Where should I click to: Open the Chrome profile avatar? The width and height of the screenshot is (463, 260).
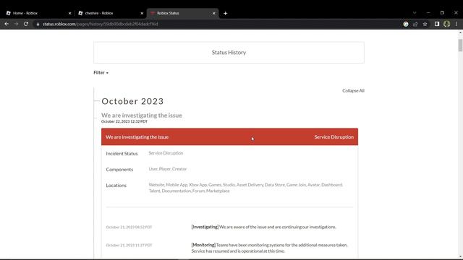447,24
